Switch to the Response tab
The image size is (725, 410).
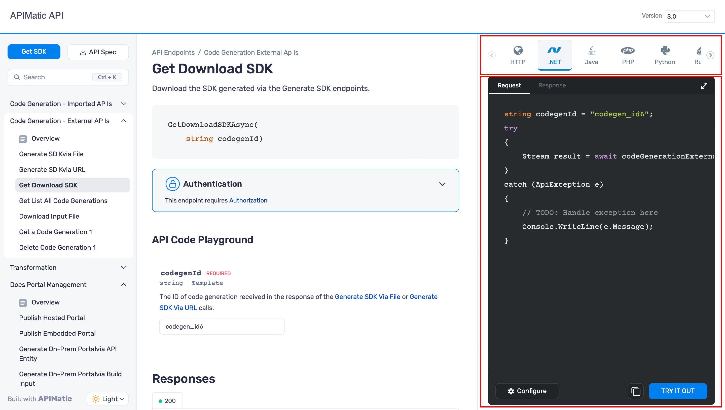coord(552,85)
